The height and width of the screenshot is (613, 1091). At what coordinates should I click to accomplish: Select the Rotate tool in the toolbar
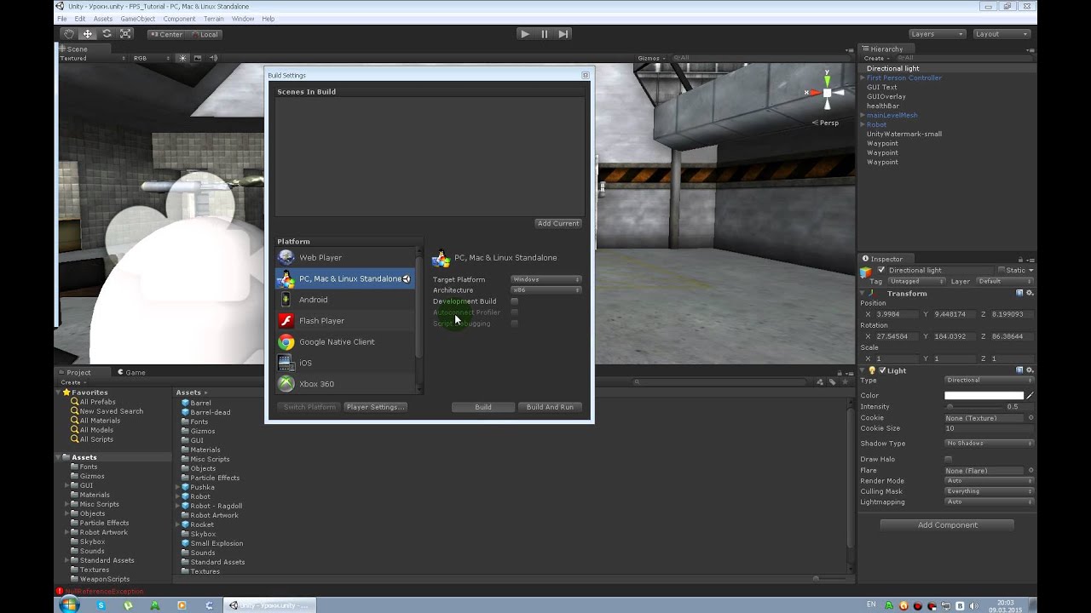click(107, 34)
